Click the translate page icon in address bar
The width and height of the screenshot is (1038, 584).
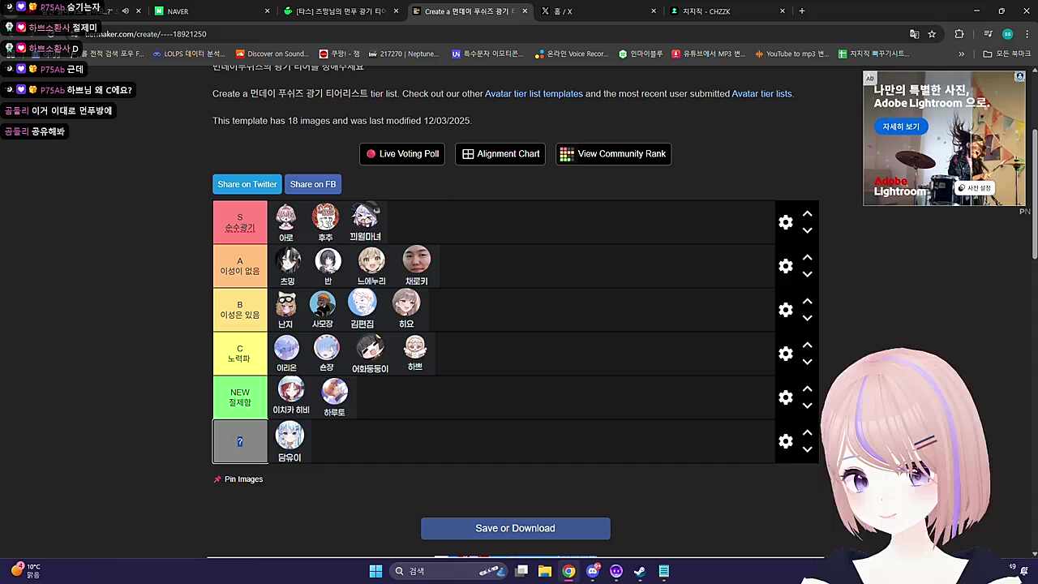pyautogui.click(x=914, y=34)
